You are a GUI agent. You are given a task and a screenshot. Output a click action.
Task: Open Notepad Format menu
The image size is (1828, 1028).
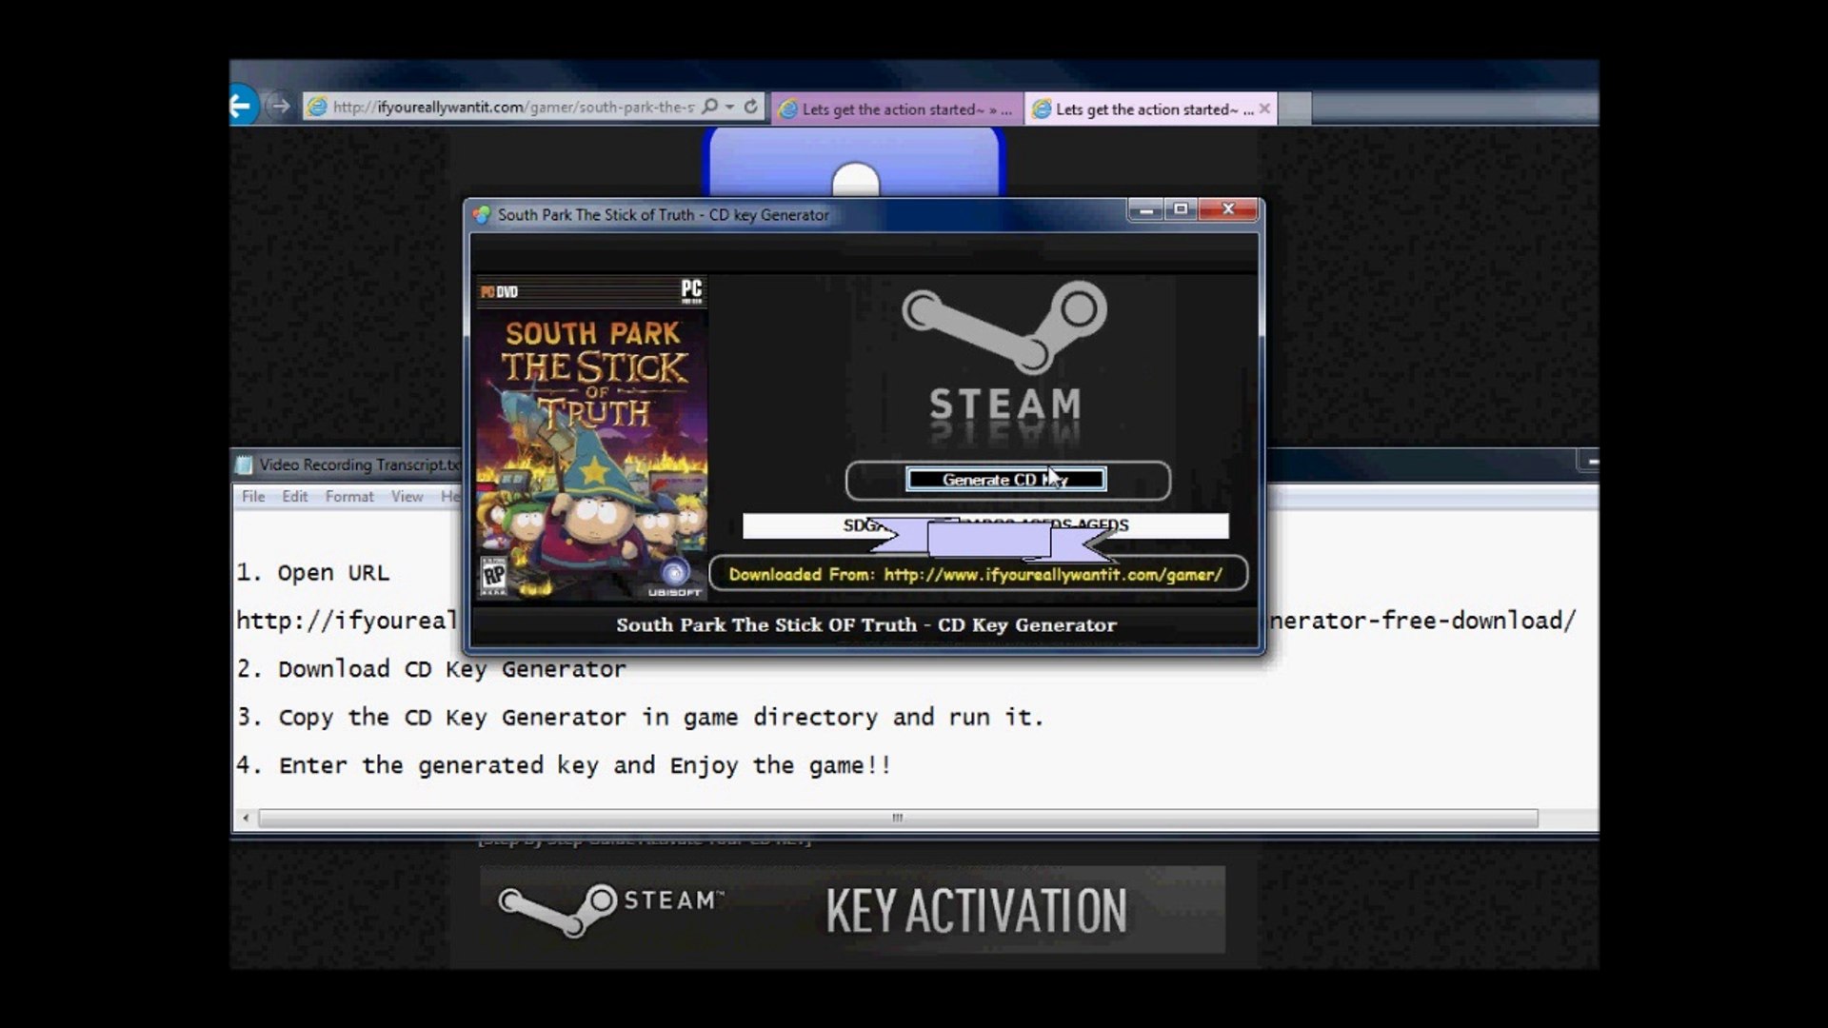point(349,497)
